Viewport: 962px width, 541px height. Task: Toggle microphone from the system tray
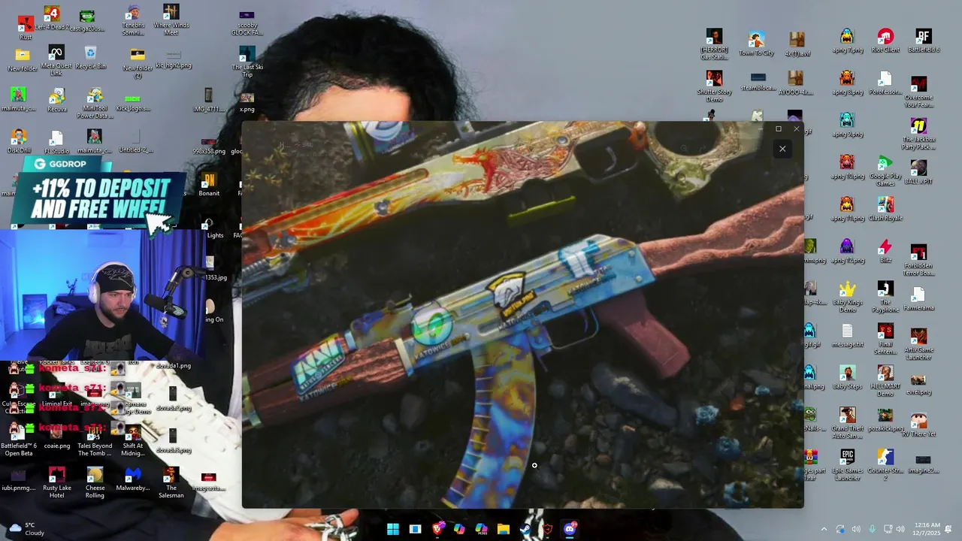coord(872,530)
